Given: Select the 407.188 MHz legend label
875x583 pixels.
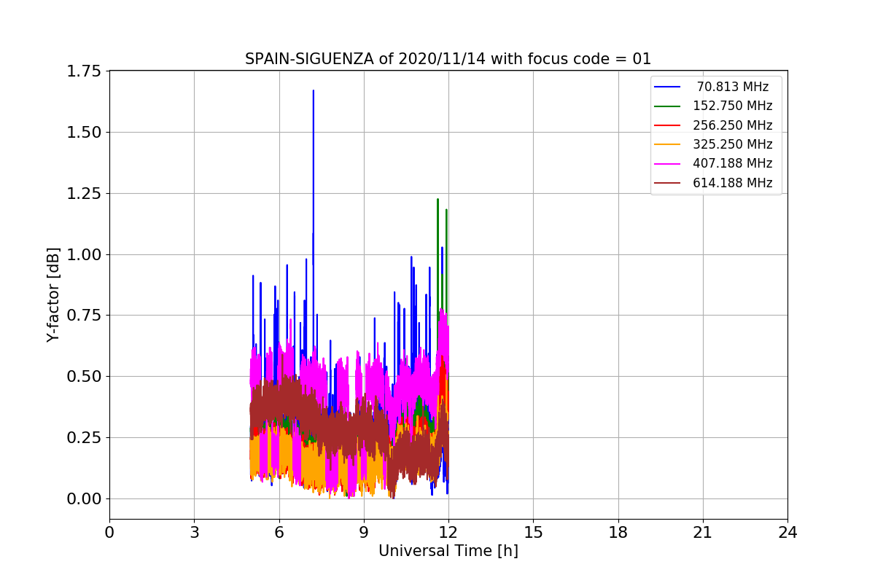Looking at the screenshot, I should pos(733,164).
